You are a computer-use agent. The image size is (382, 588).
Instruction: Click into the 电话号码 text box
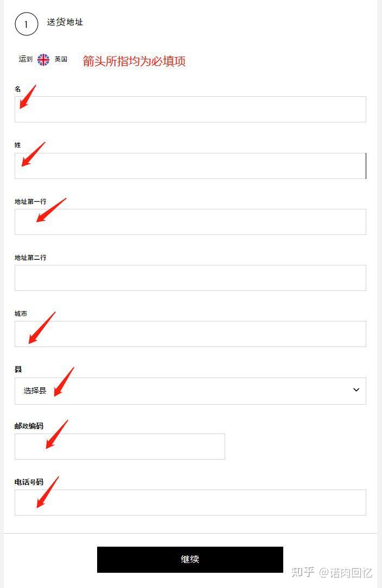click(x=190, y=503)
